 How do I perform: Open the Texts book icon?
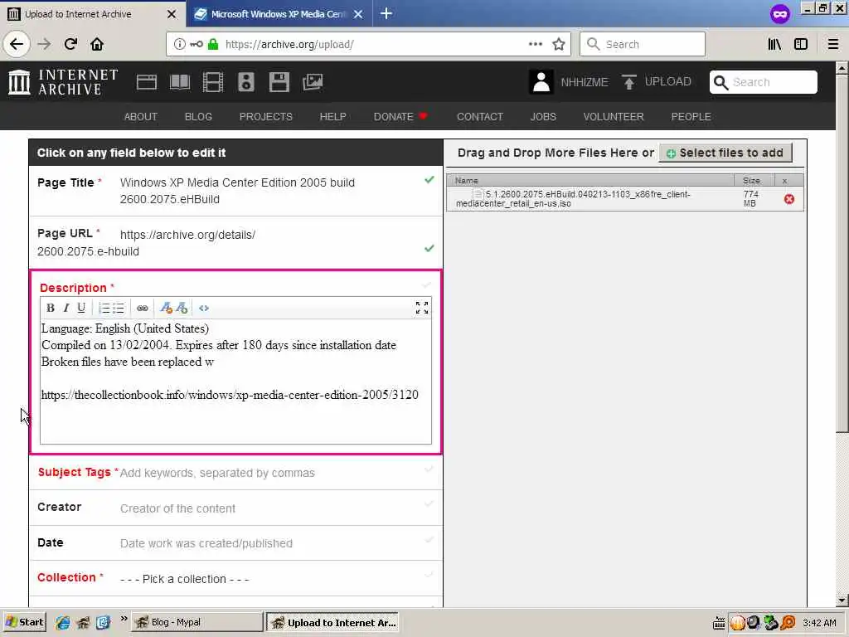180,82
